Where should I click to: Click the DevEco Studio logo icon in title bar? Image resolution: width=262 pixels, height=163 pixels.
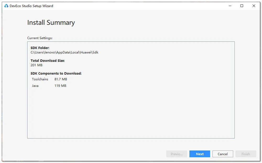[6, 6]
